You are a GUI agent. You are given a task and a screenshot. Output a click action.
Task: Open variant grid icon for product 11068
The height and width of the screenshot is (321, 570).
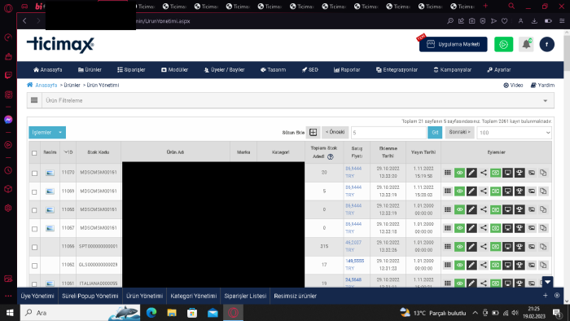click(448, 209)
